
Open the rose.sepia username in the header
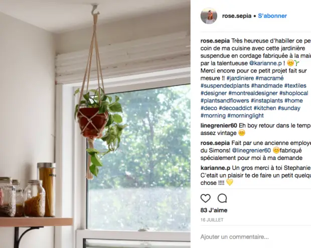coord(237,16)
